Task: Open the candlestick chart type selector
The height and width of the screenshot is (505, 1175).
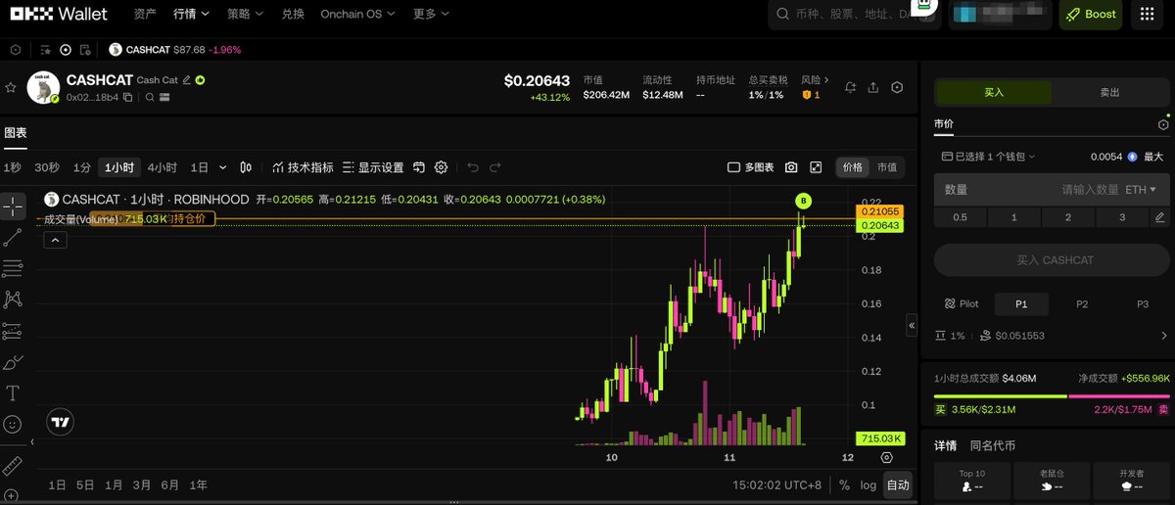Action: click(246, 167)
